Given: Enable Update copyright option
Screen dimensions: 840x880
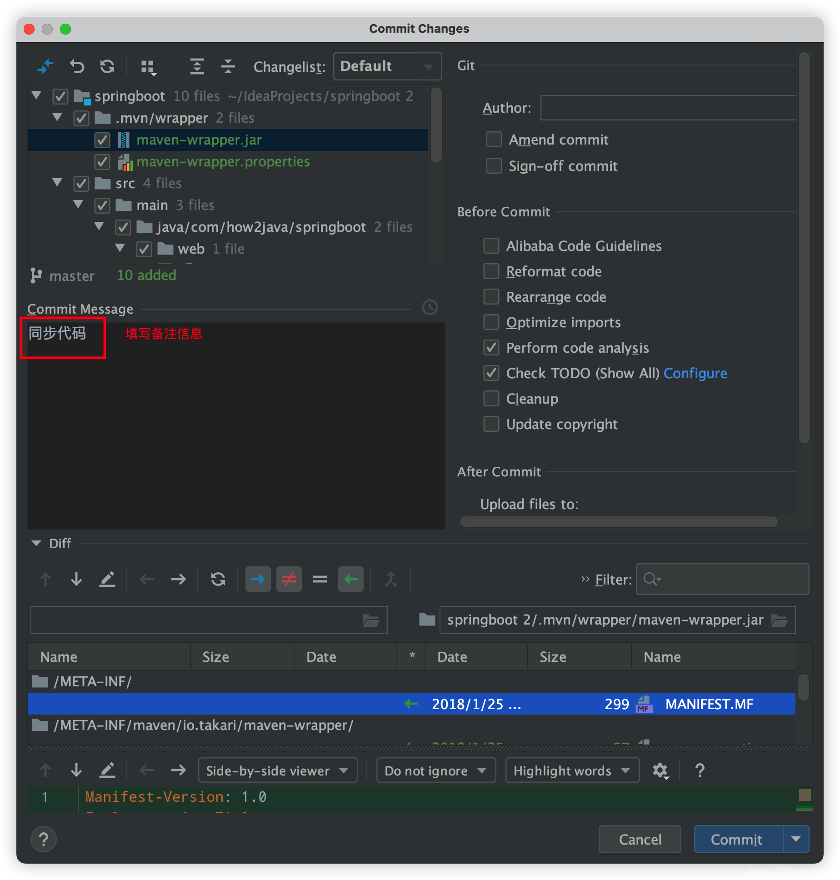Looking at the screenshot, I should coord(491,424).
